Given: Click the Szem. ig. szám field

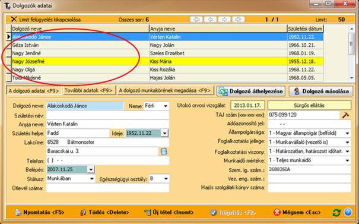Looking at the screenshot, I should [x=309, y=170].
